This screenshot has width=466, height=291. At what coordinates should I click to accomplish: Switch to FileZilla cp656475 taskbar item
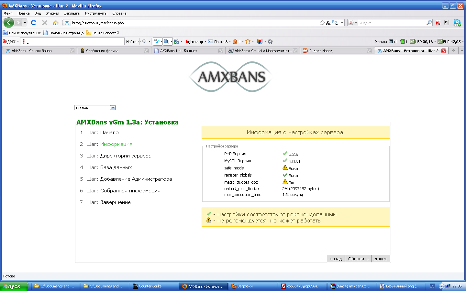pos(302,286)
